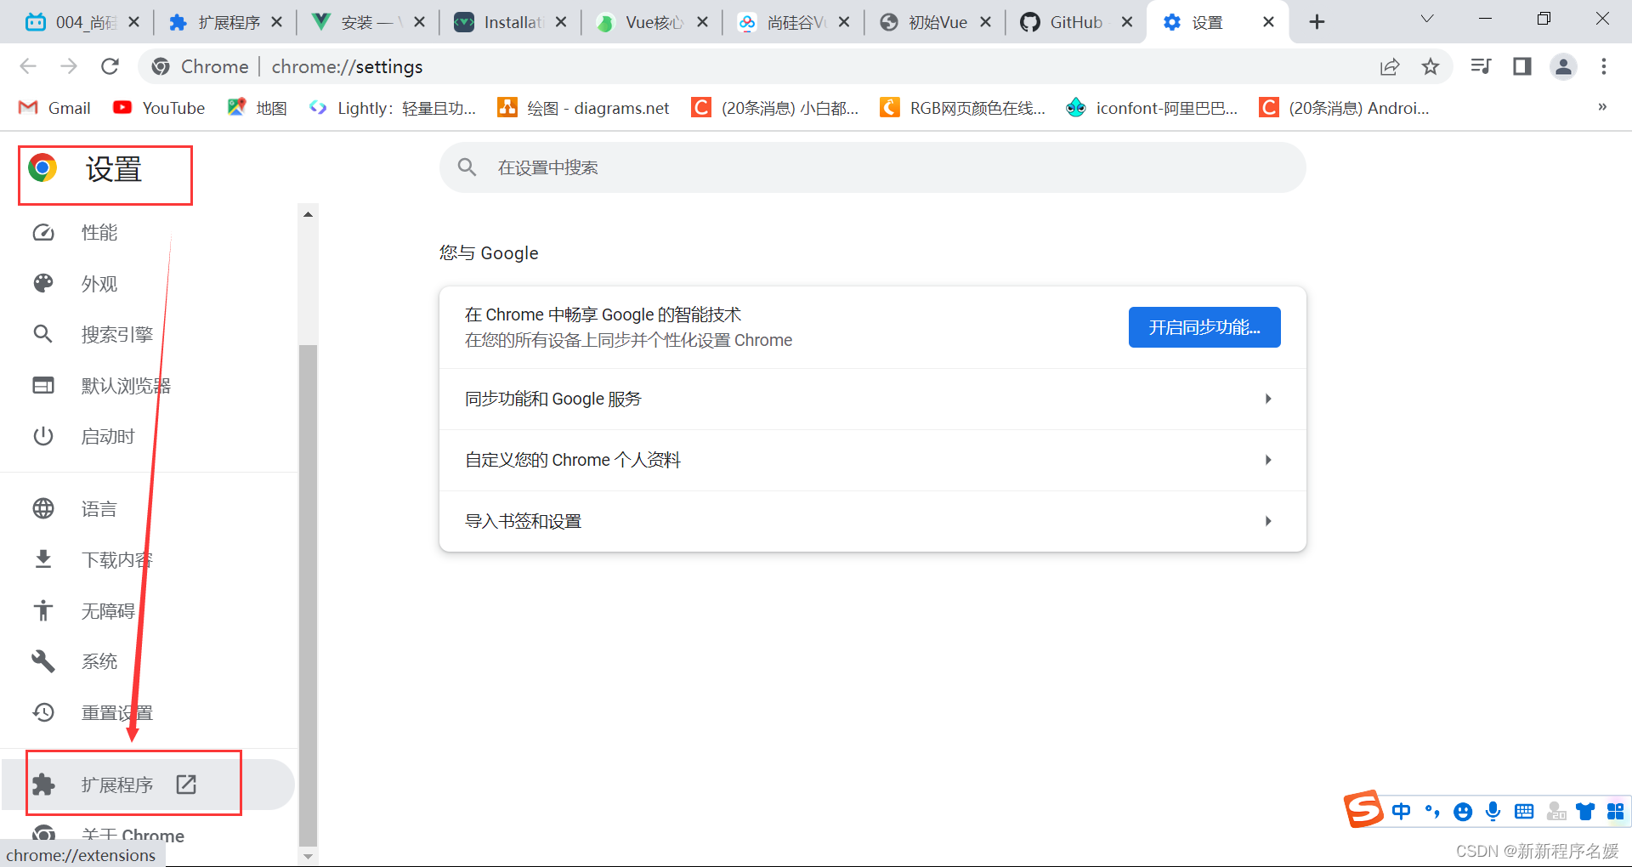
Task: Expand 同步功能和 Google 服务 row
Action: click(x=872, y=399)
